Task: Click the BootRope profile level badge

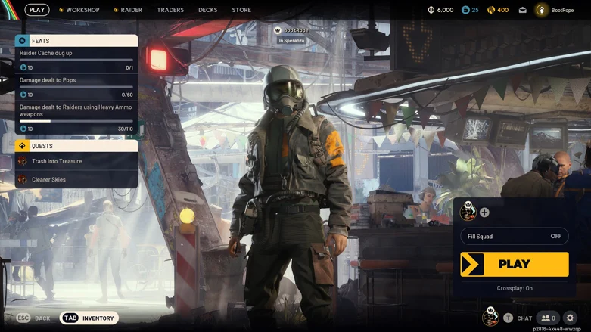Action: click(x=541, y=10)
